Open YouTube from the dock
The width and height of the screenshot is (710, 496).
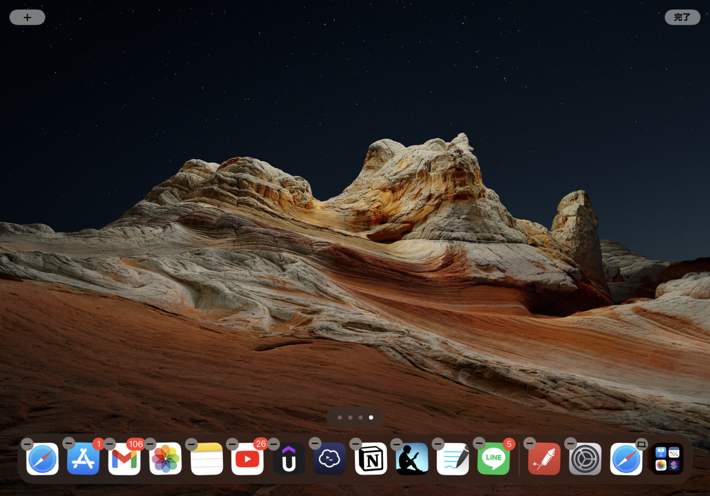248,459
